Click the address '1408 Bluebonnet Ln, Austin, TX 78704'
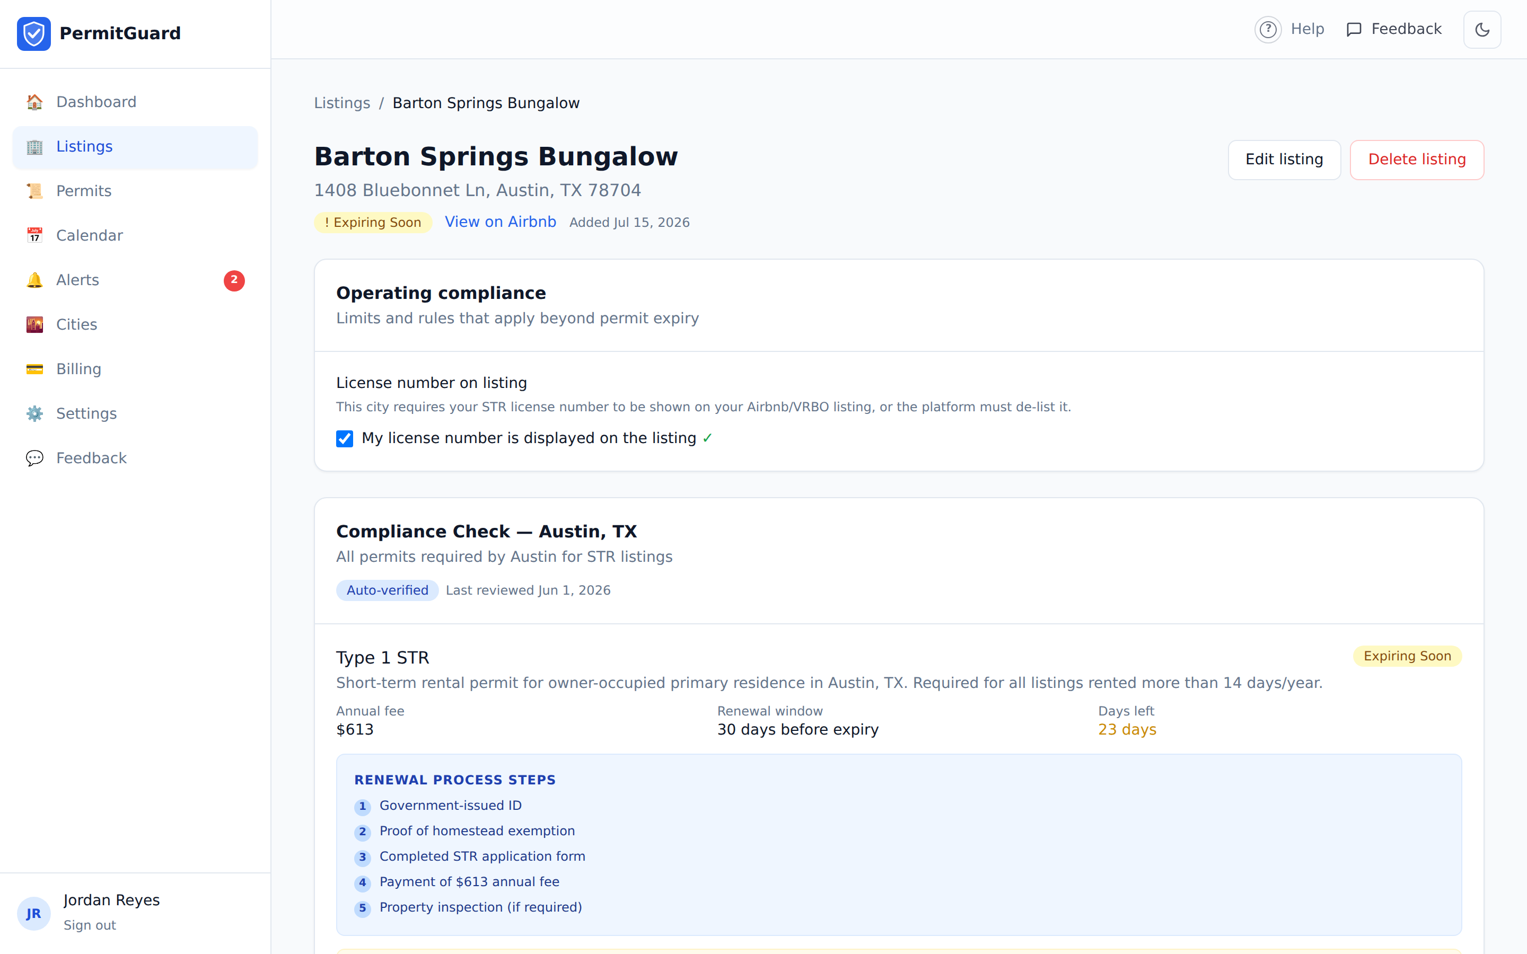The image size is (1527, 954). 478,191
